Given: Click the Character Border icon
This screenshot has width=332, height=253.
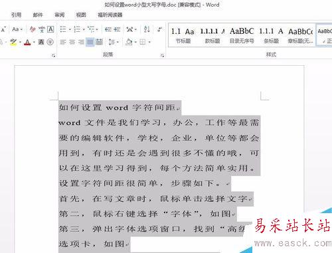Looking at the screenshot, I should coord(50,29).
